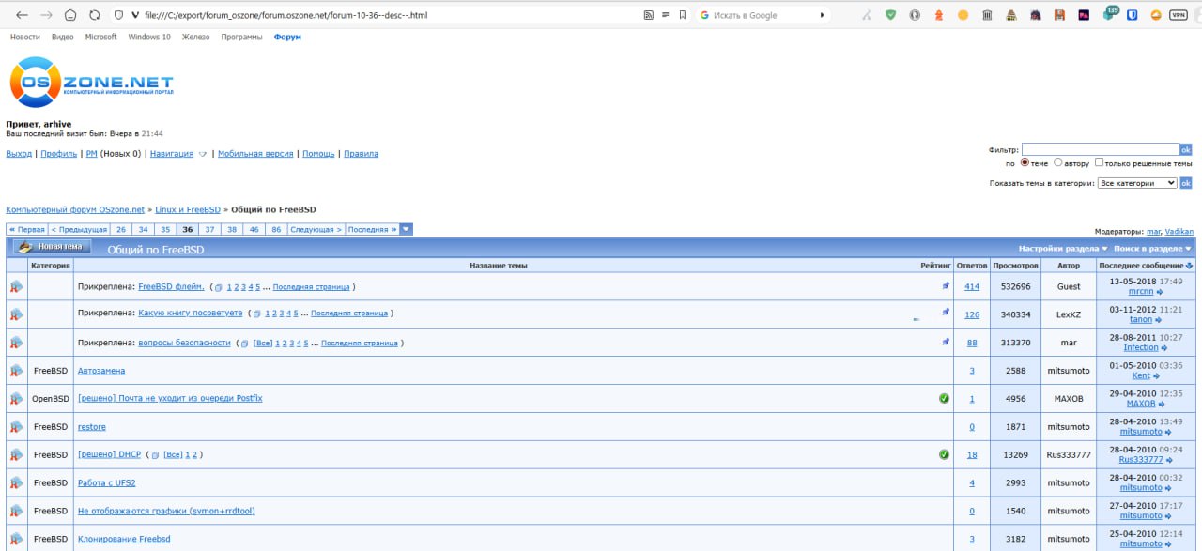The height and width of the screenshot is (551, 1202).
Task: Click the browser back arrow
Action: pyautogui.click(x=22, y=15)
